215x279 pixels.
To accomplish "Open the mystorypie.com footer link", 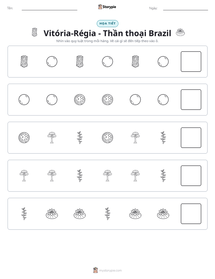I will click(x=110, y=271).
